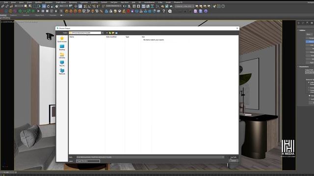Open the Graph Editors menu

(61, 2)
